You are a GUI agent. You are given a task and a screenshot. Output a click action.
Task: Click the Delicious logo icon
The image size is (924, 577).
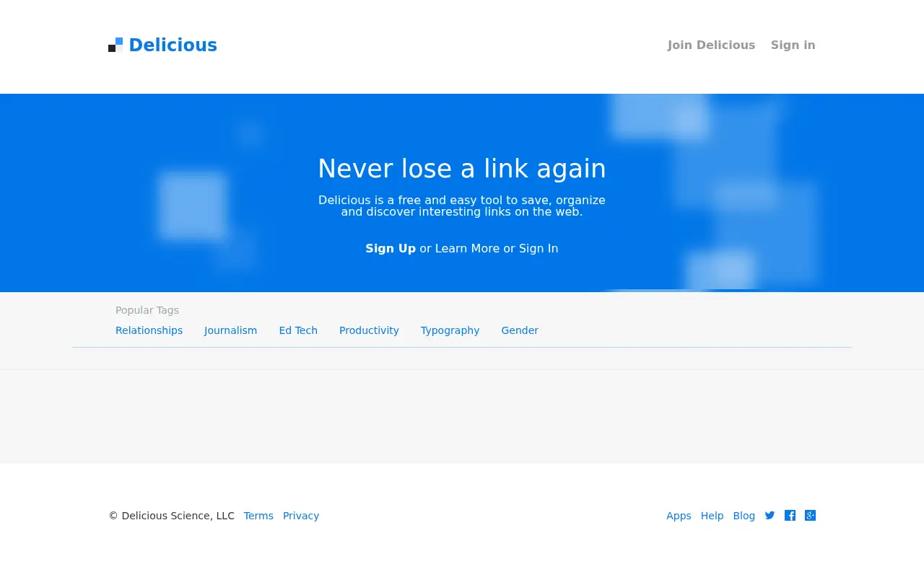[x=115, y=45]
